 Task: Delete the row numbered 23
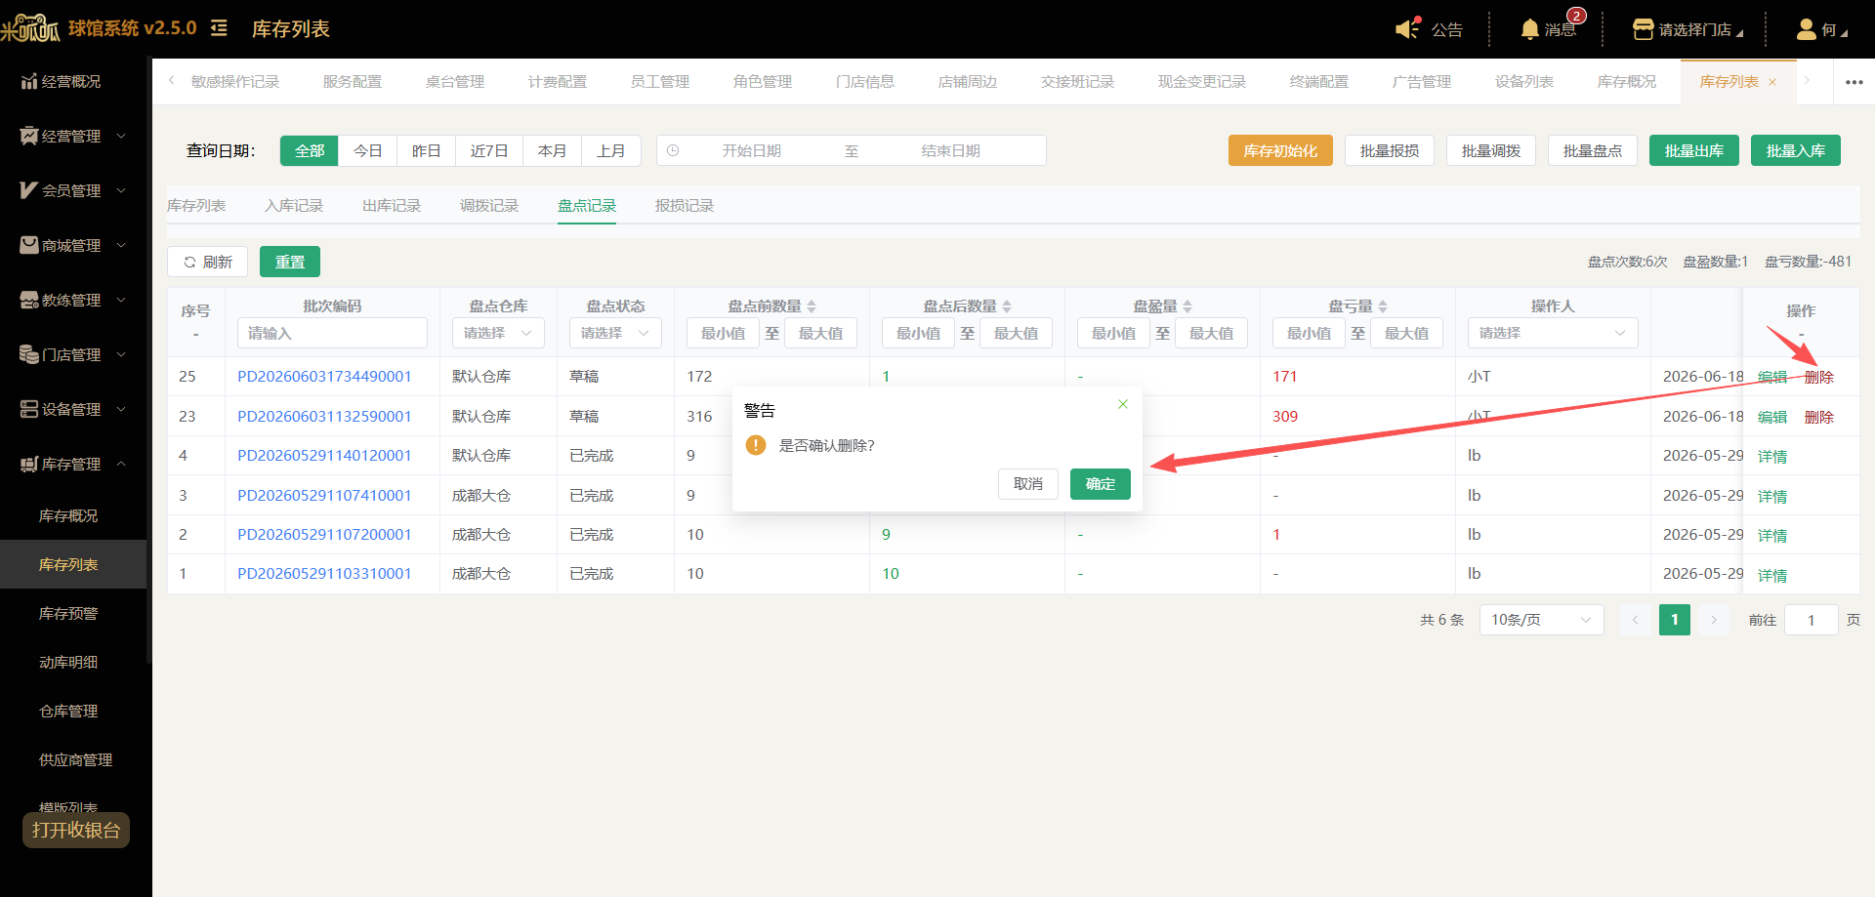[1819, 417]
